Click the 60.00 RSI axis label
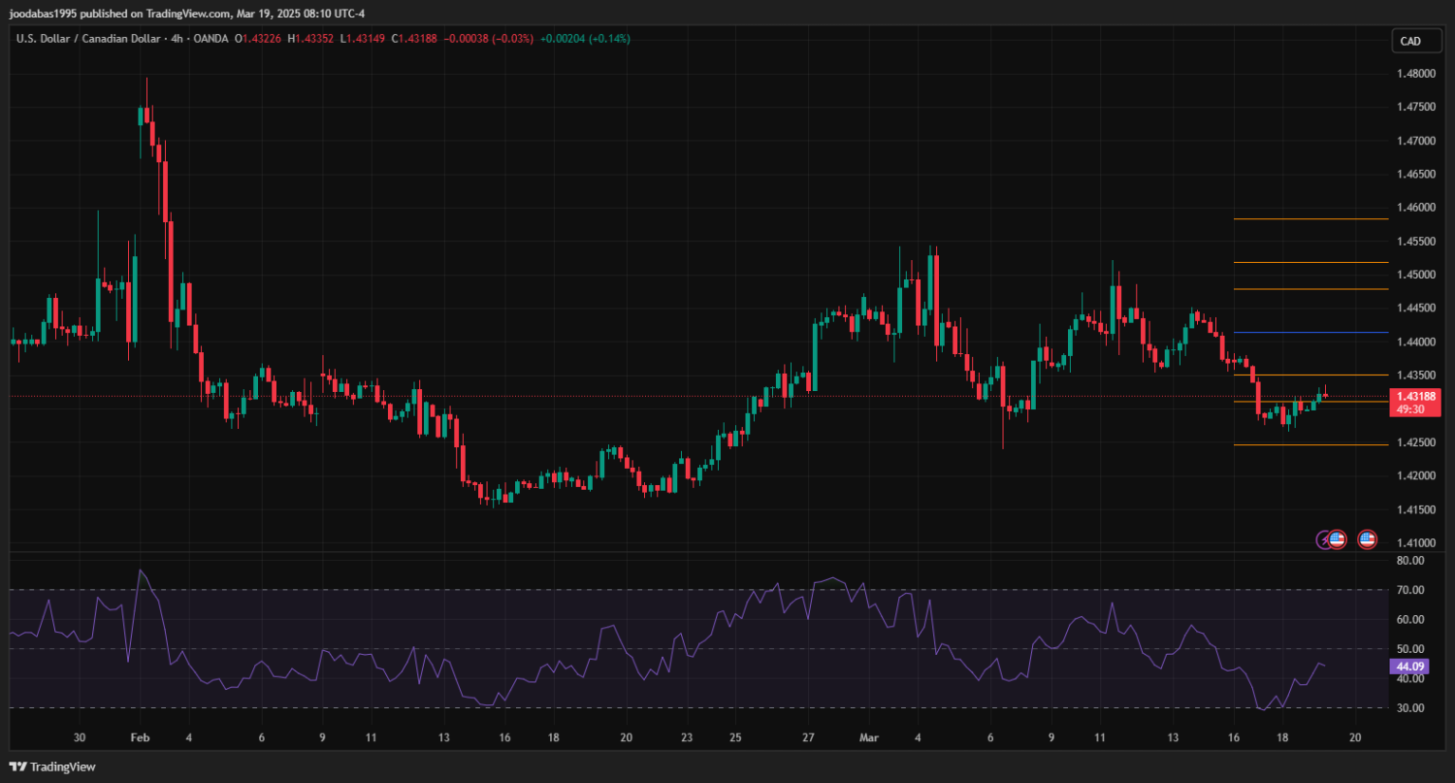This screenshot has width=1455, height=783. click(1410, 619)
